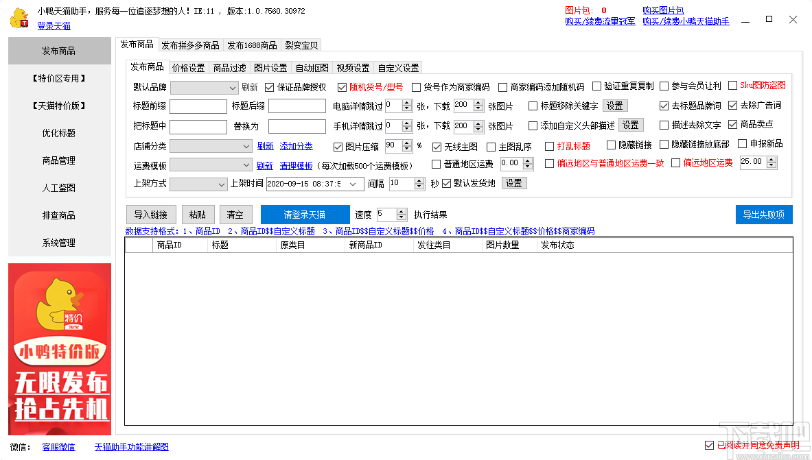Toggle 保证品牌授权 checkbox
Image resolution: width=812 pixels, height=460 pixels.
[x=269, y=88]
